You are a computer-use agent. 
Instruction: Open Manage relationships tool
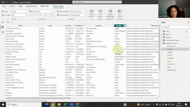(x=110, y=13)
